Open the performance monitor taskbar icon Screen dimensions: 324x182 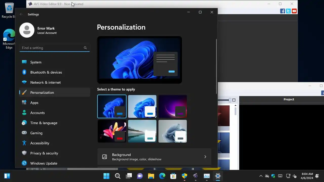click(207, 176)
